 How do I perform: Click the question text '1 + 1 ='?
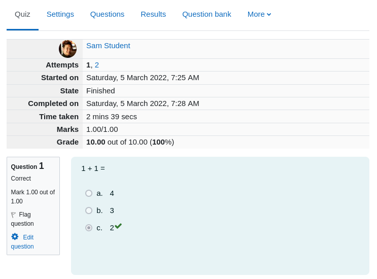coord(93,168)
